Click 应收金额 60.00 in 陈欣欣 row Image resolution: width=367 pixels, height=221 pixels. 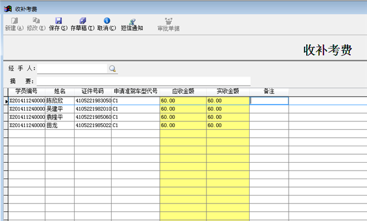pos(184,101)
